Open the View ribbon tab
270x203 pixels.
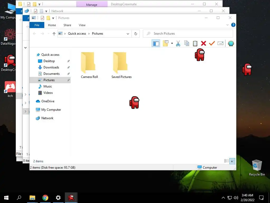82,25
